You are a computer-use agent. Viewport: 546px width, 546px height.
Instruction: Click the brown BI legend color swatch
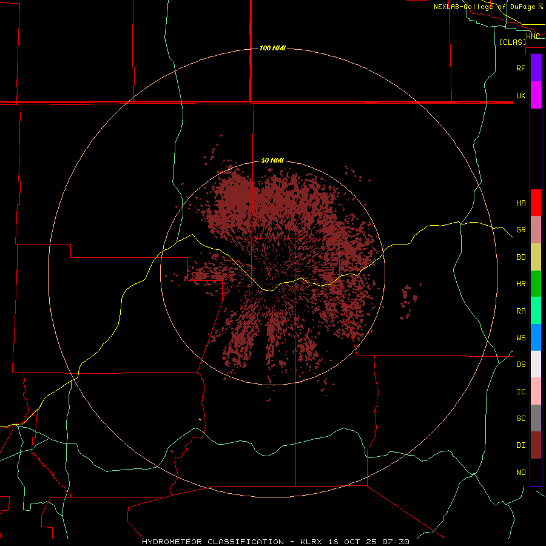pyautogui.click(x=536, y=445)
